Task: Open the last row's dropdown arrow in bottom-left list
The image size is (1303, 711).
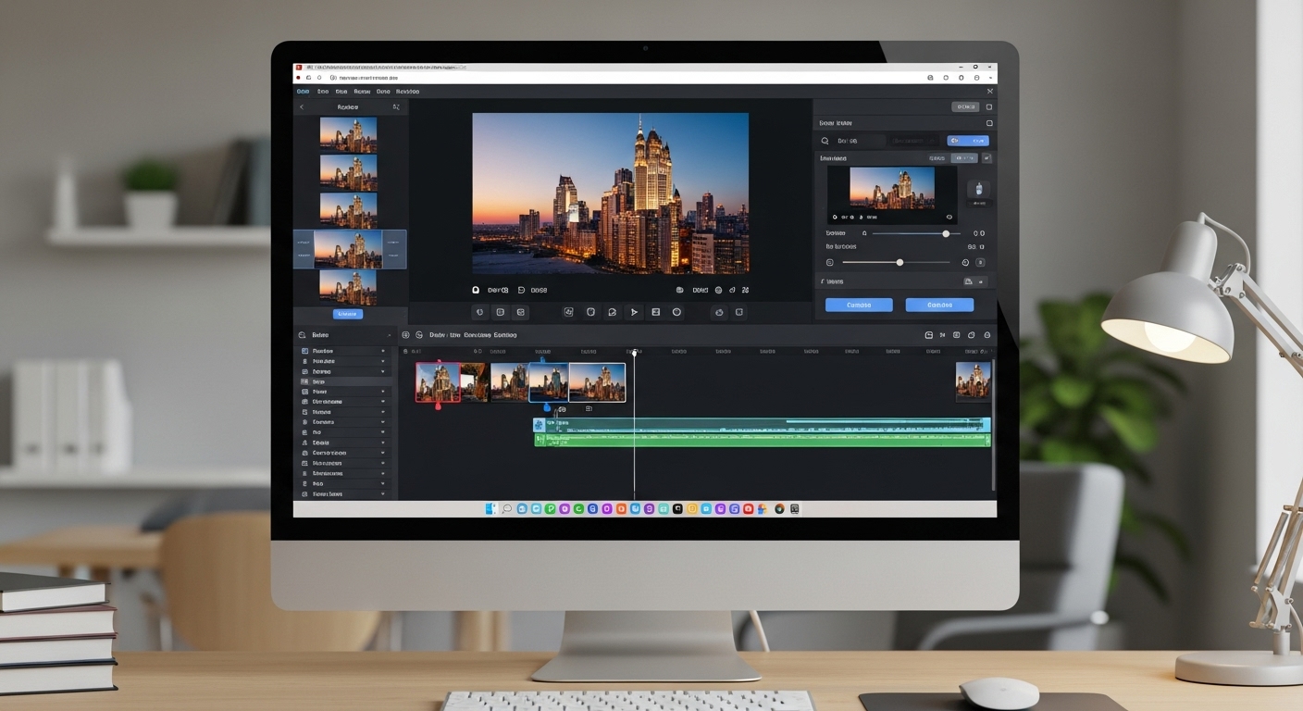Action: [x=383, y=494]
